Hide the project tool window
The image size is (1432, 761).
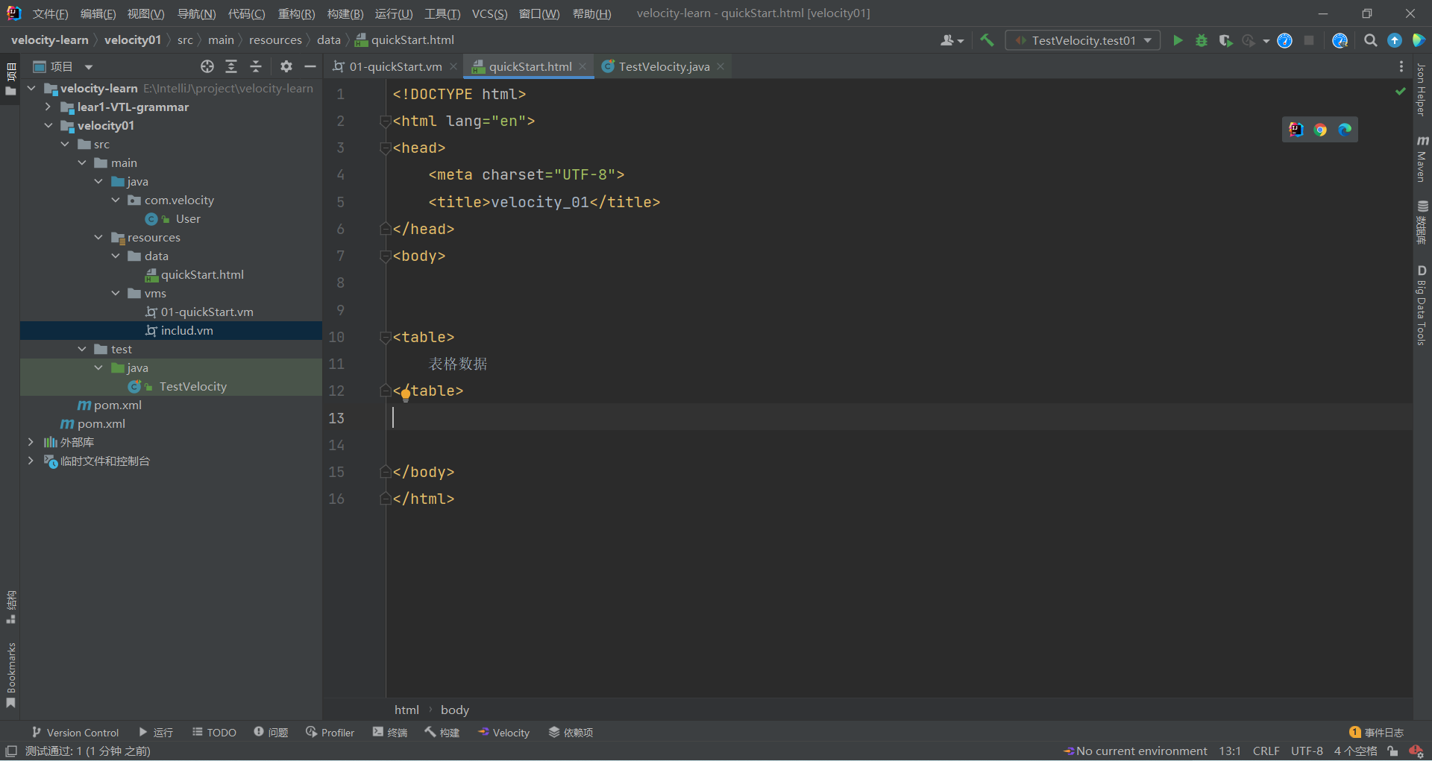click(310, 66)
